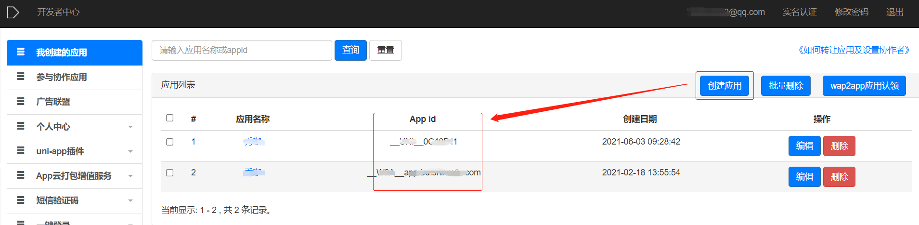919x225 pixels.
Task: Click date 2021-06-03 09:28:42
Action: (x=641, y=142)
